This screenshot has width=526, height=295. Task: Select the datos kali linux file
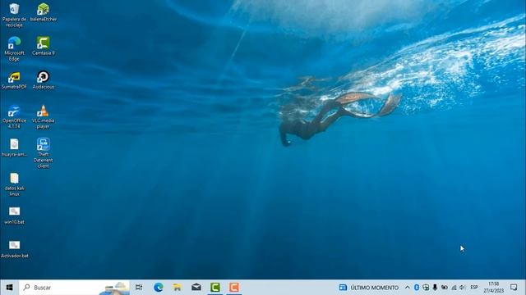(x=14, y=184)
